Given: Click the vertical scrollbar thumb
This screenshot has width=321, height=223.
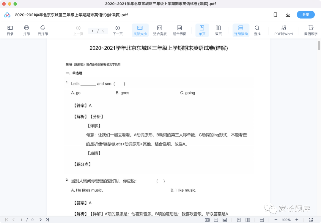Looking at the screenshot, I should (x=319, y=45).
